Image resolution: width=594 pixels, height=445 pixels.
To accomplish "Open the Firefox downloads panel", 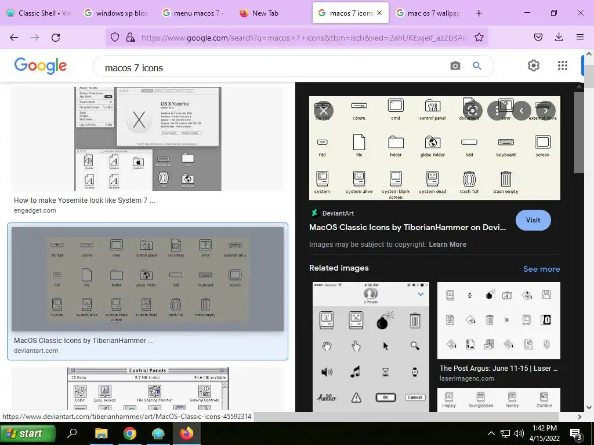I will [x=559, y=37].
